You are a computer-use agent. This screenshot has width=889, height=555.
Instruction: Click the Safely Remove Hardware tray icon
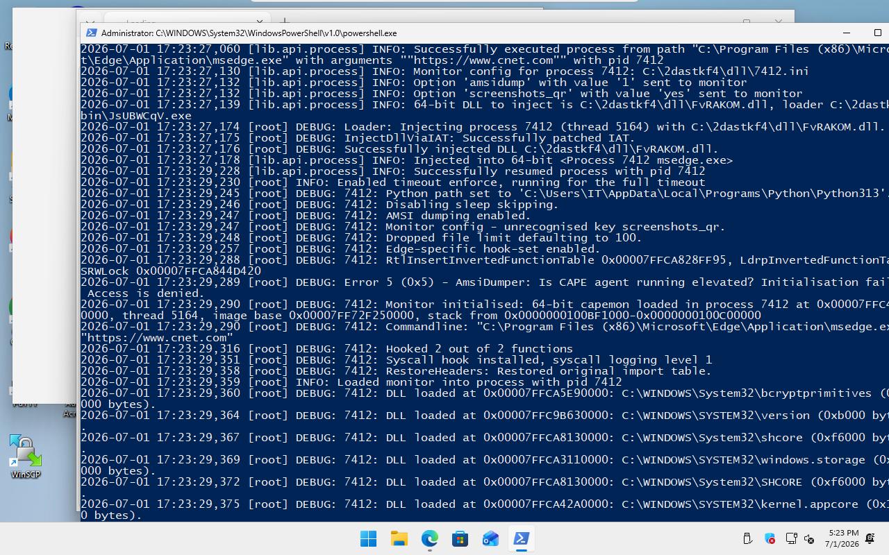point(748,538)
